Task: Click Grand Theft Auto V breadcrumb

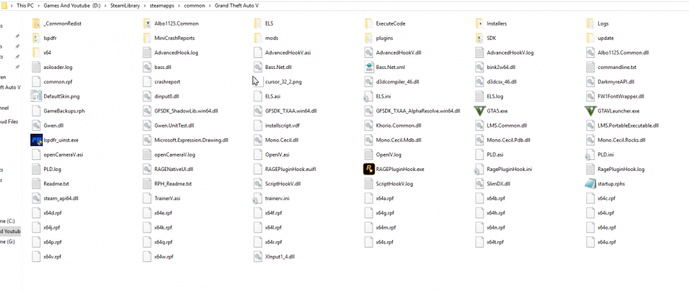Action: click(x=235, y=5)
